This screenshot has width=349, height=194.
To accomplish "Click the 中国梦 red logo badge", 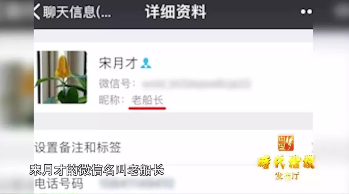I will [286, 143].
